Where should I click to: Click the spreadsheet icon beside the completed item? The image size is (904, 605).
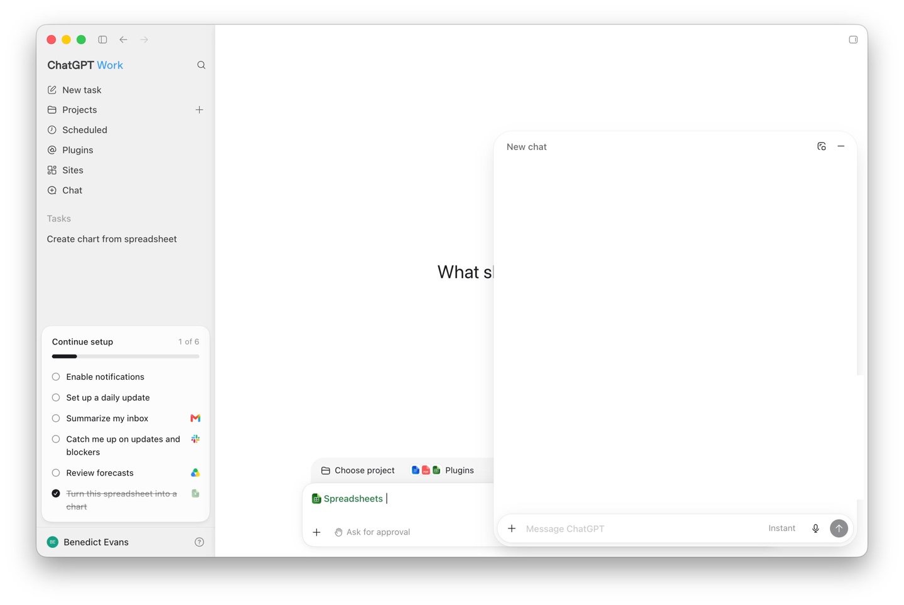(x=195, y=494)
